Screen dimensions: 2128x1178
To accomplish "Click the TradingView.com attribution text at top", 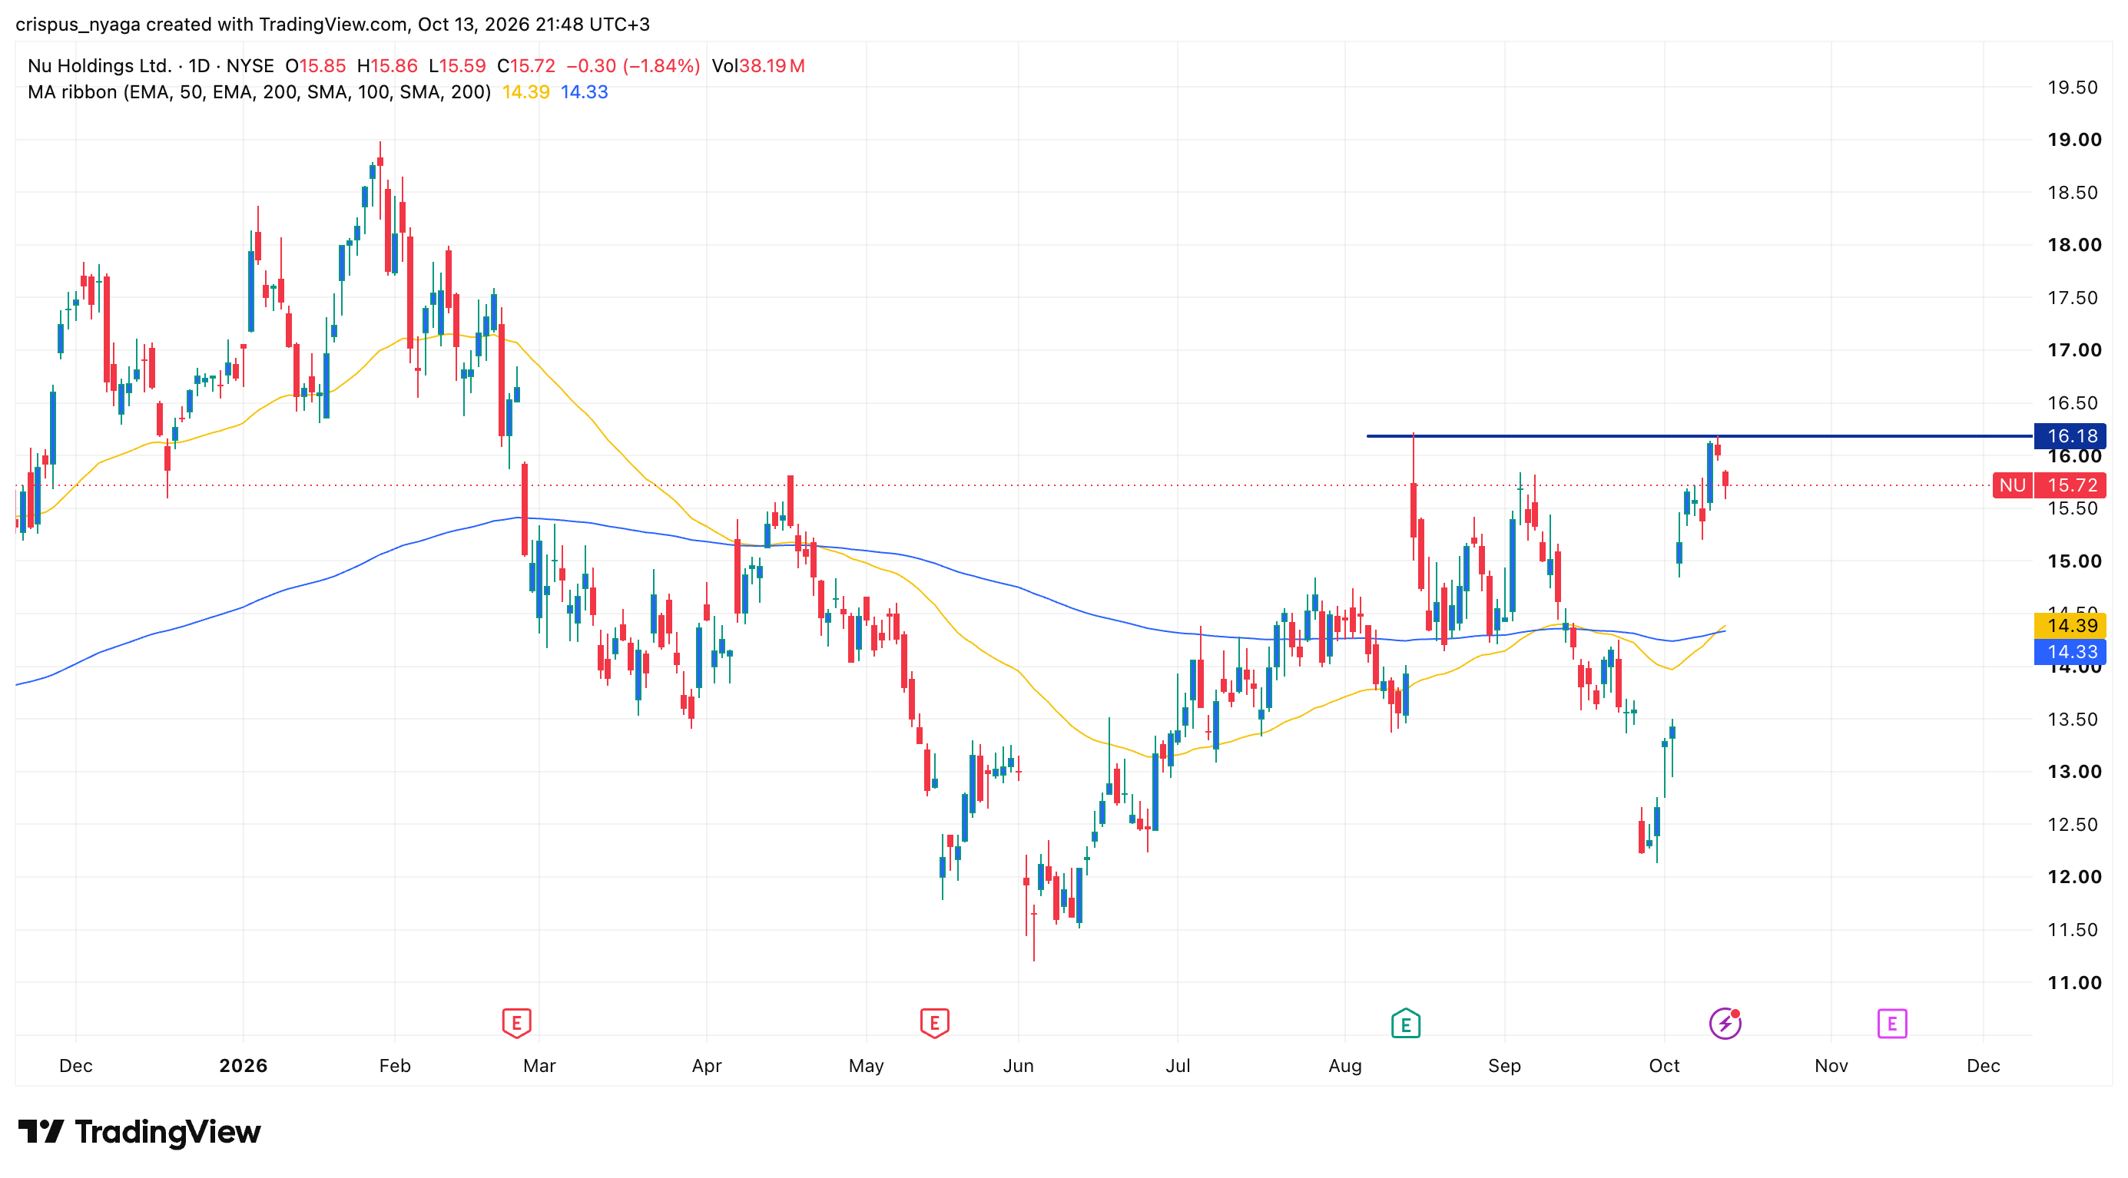I will pyautogui.click(x=333, y=24).
